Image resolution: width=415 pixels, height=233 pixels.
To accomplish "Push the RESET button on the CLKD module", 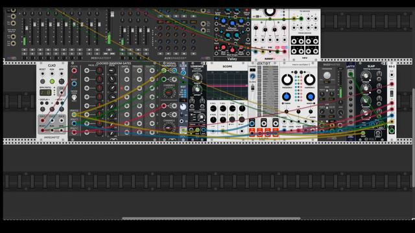I will tap(42, 81).
